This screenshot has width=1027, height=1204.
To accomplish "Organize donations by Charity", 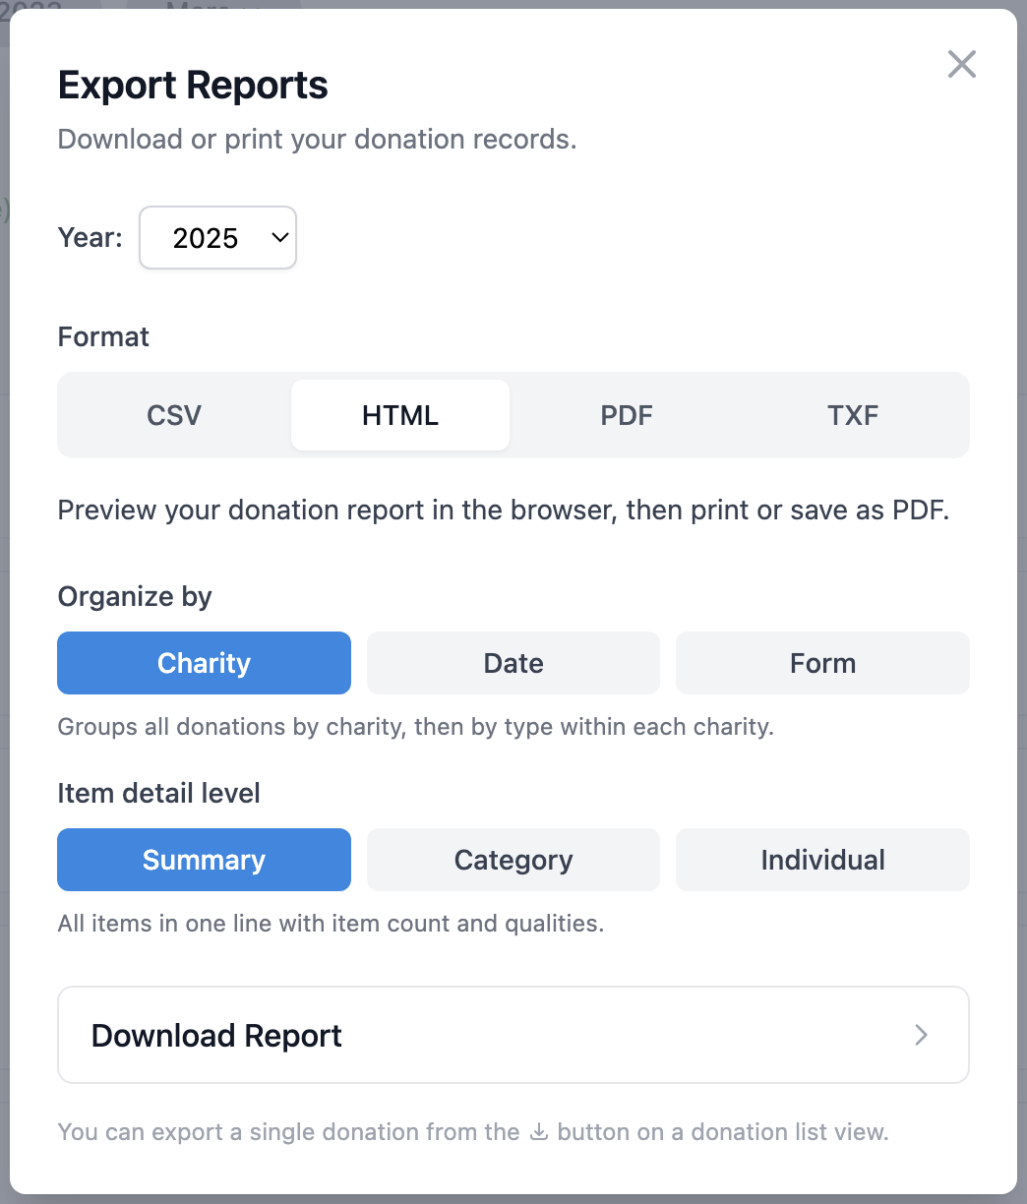I will point(204,663).
